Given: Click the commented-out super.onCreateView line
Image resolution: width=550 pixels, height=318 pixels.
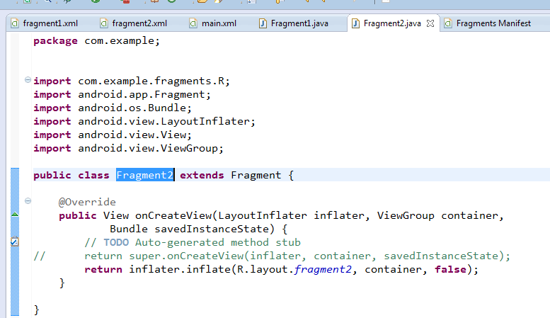Looking at the screenshot, I should pyautogui.click(x=297, y=256).
